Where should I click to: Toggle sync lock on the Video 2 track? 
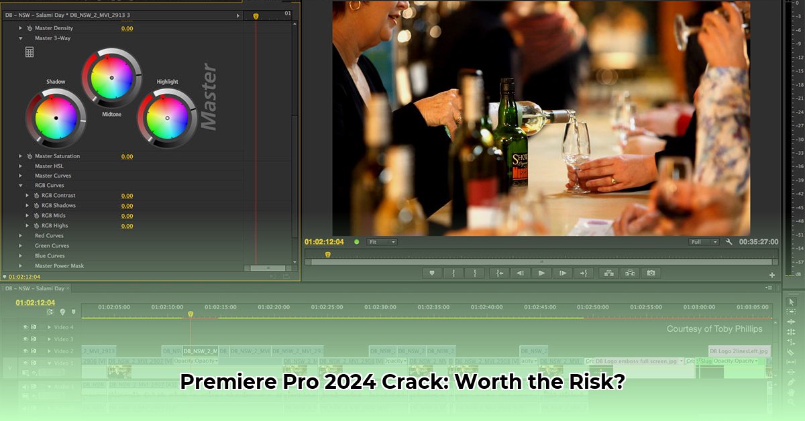pyautogui.click(x=34, y=351)
